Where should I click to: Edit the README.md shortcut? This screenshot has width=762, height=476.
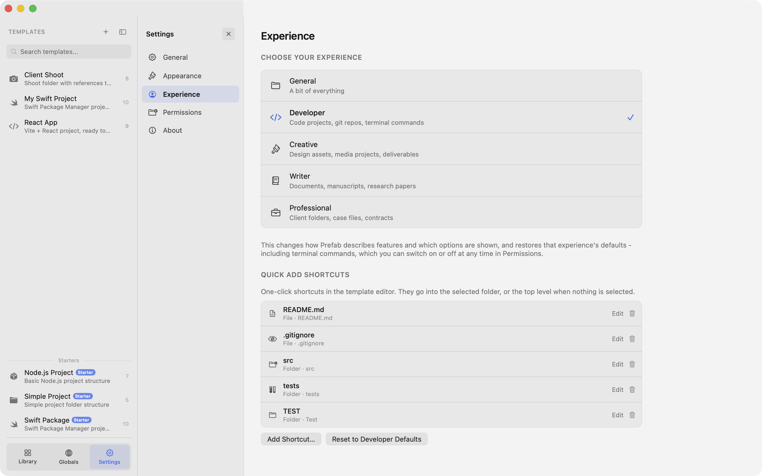[x=618, y=314]
